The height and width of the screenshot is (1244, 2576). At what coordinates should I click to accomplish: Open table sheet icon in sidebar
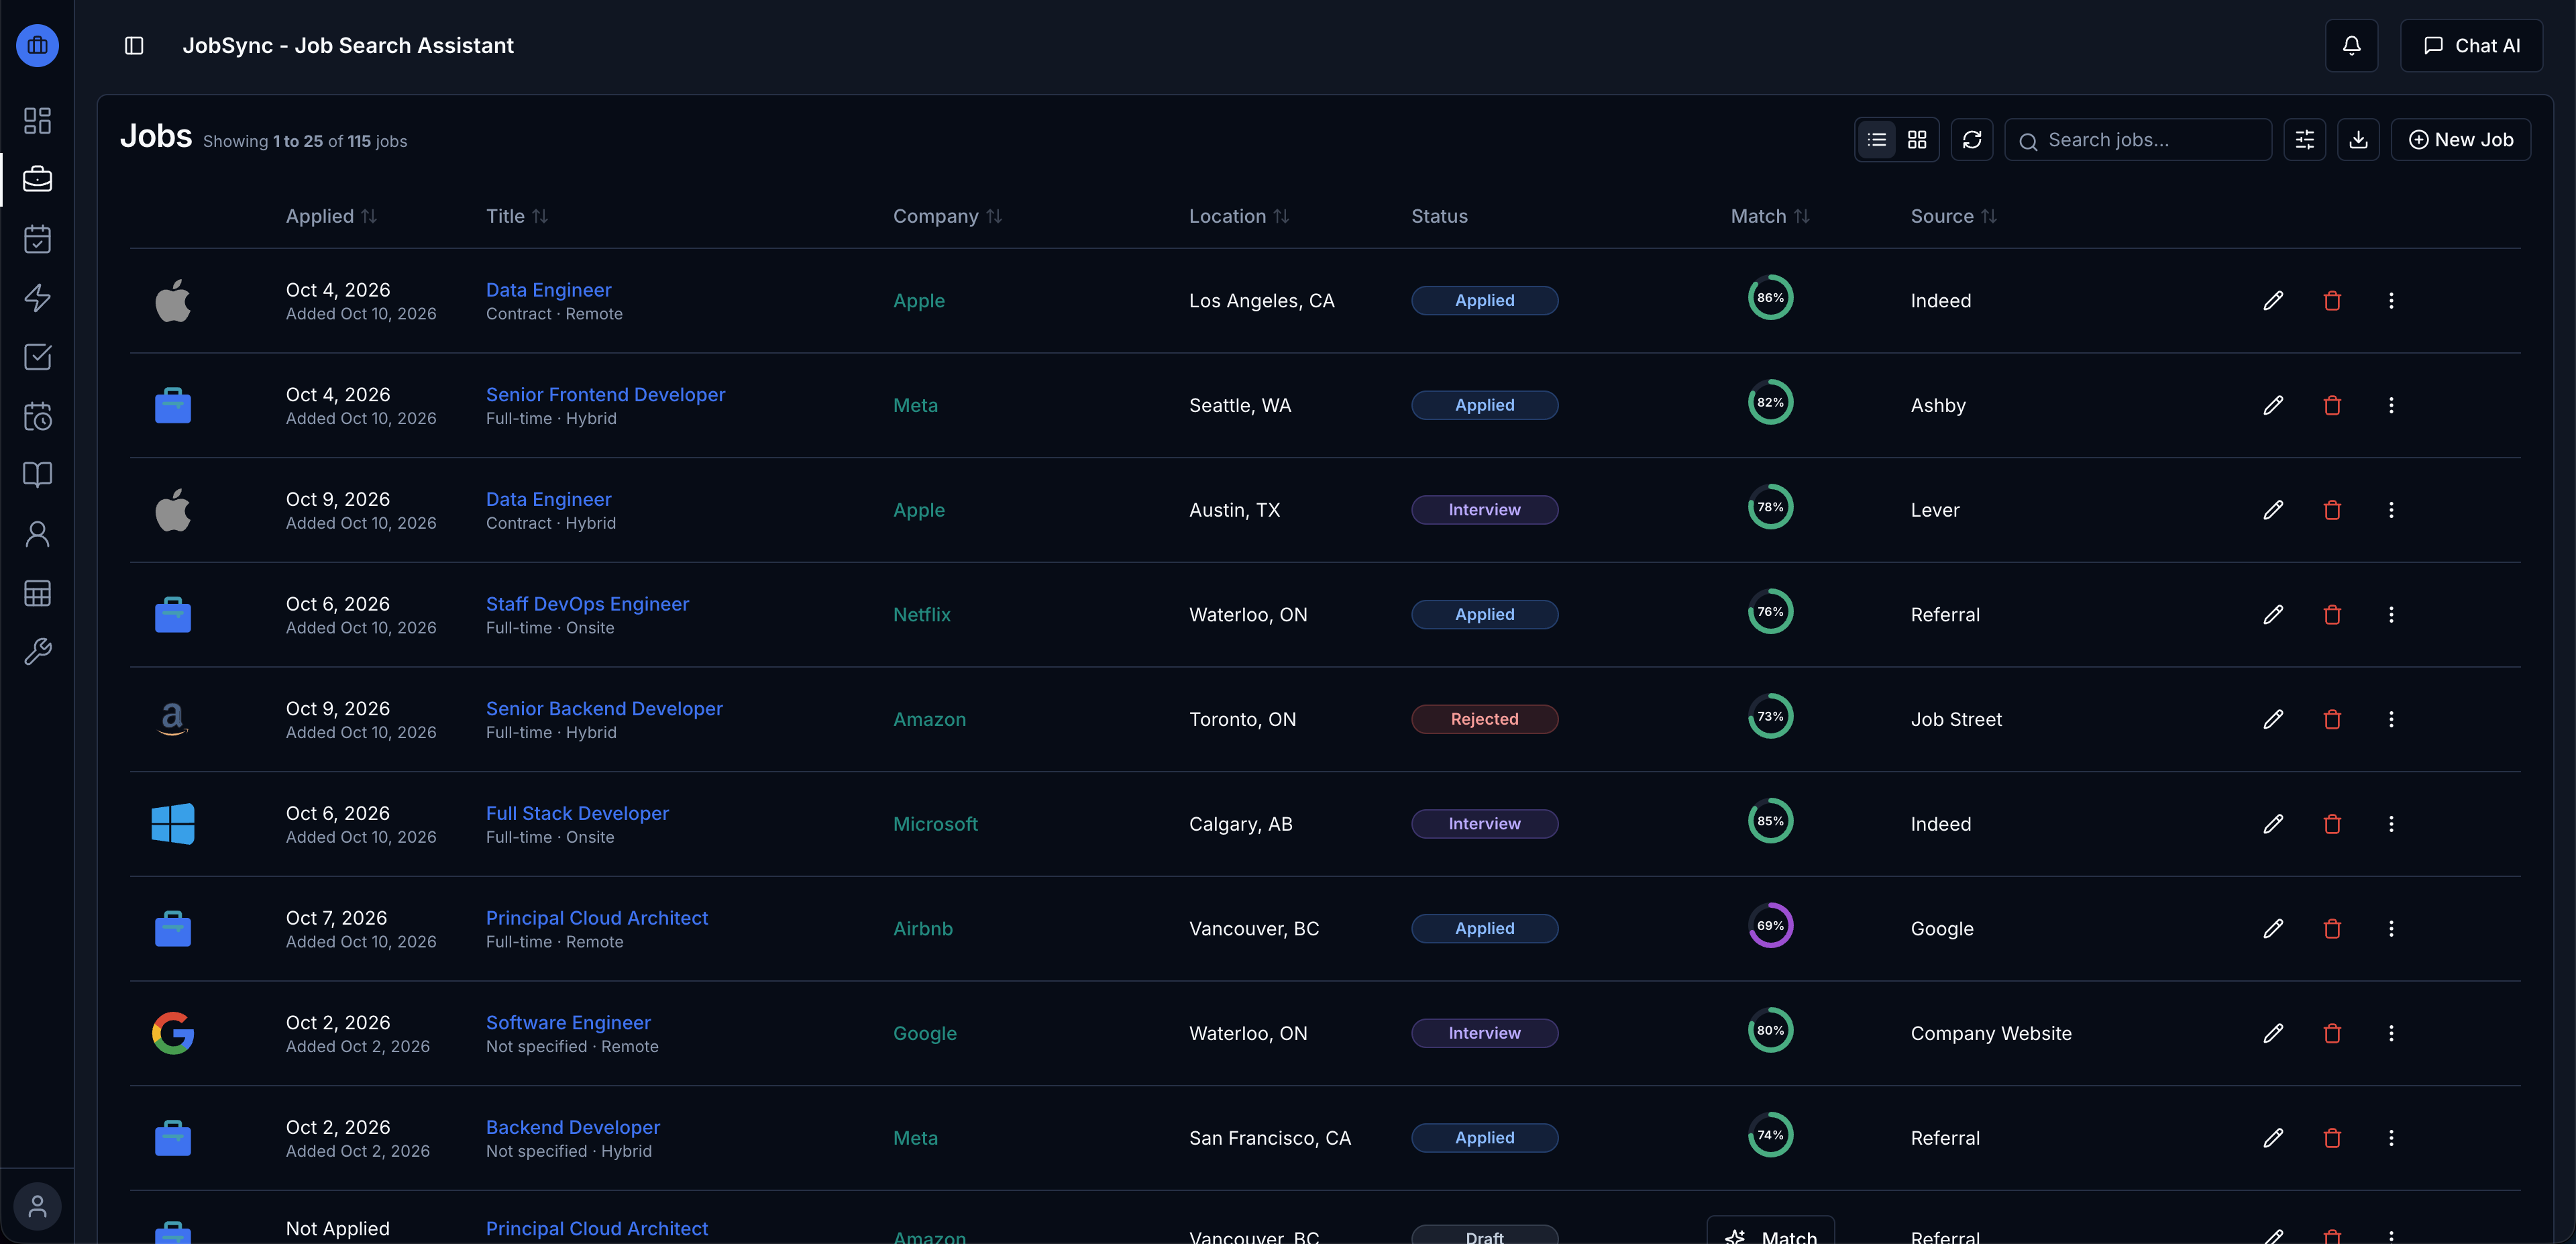pos(37,593)
